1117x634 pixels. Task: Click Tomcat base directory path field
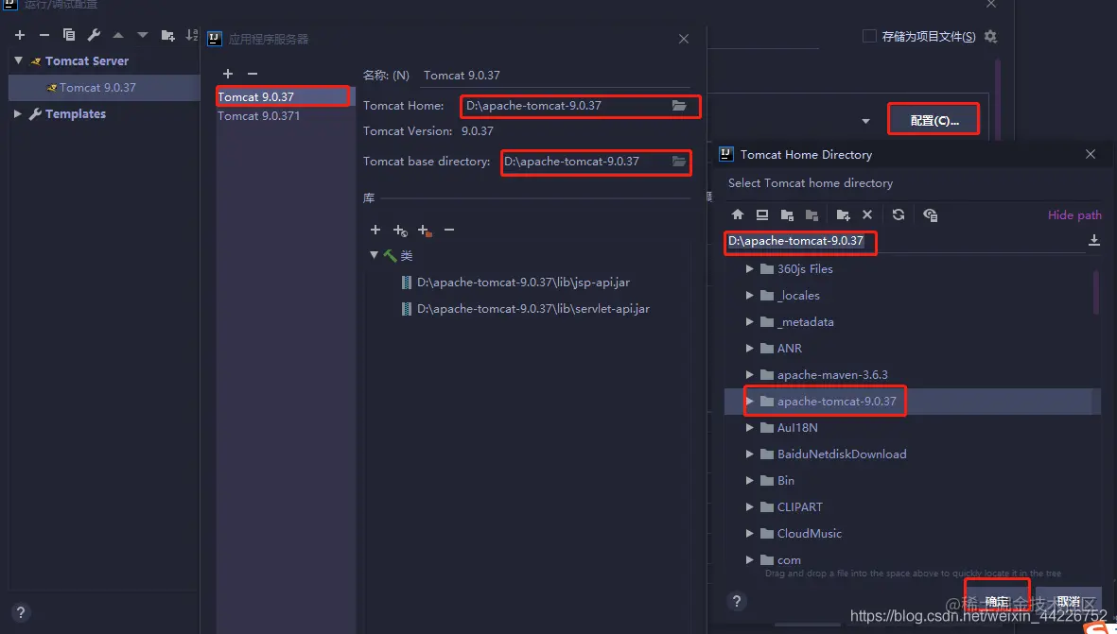coord(585,162)
